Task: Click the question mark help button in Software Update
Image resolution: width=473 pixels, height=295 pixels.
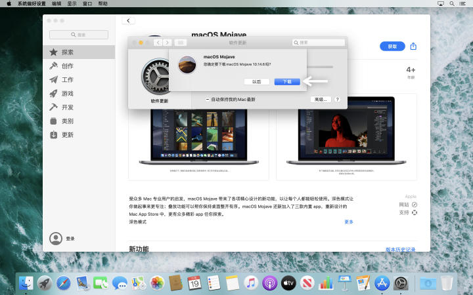Action: coord(337,100)
